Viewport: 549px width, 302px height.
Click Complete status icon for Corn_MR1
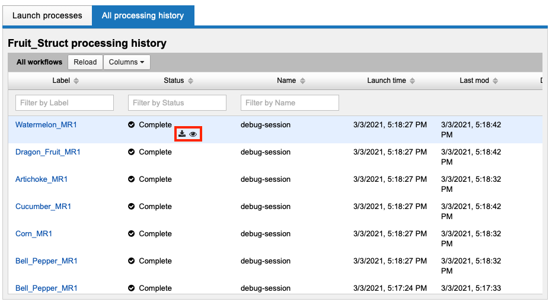click(132, 234)
